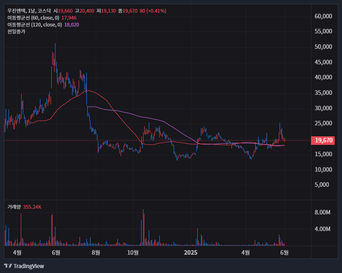This screenshot has width=342, height=273.
Task: Click the 10,000 price axis label
Action: (323, 170)
